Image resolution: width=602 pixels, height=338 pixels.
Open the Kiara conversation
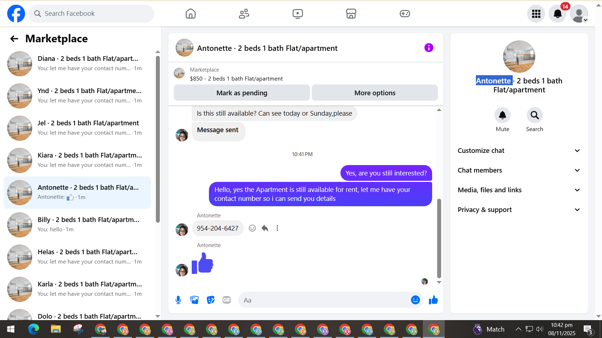point(77,160)
